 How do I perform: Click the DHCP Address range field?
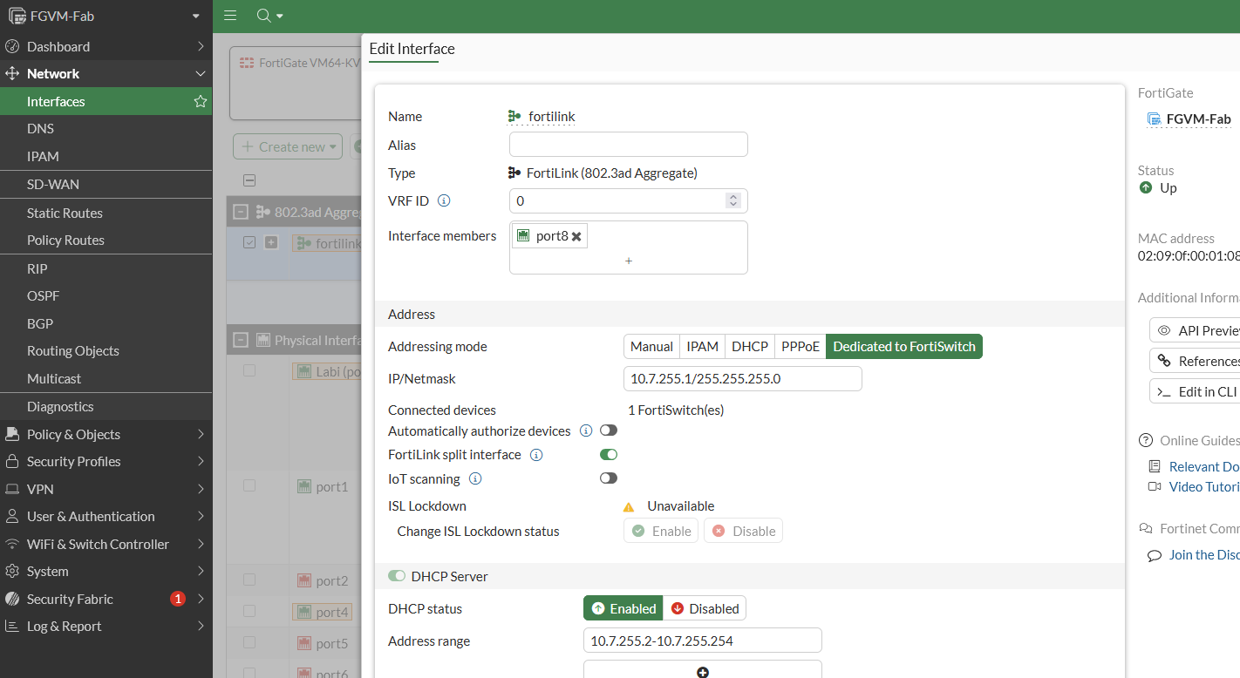[703, 641]
